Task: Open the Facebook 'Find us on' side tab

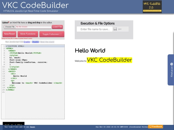Action: point(171,70)
